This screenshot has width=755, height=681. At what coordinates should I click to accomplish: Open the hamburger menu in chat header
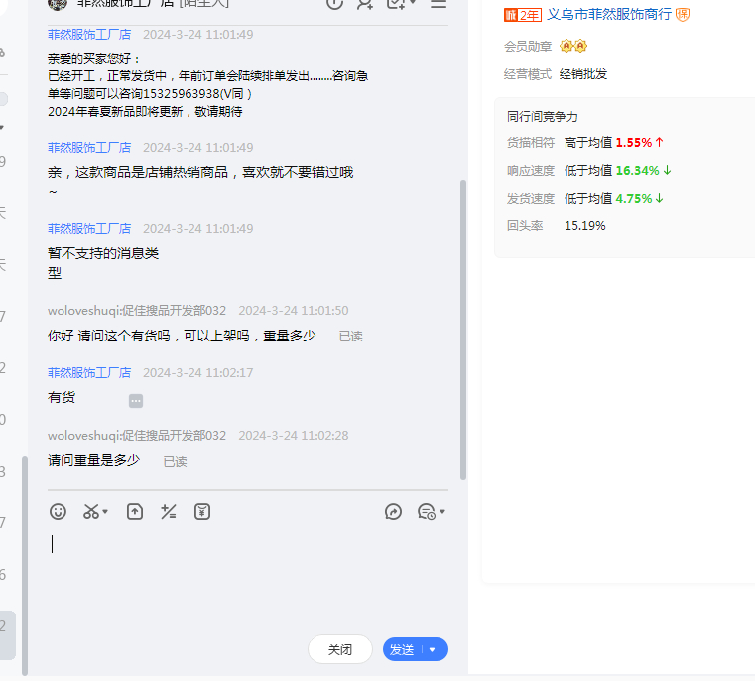(438, 4)
